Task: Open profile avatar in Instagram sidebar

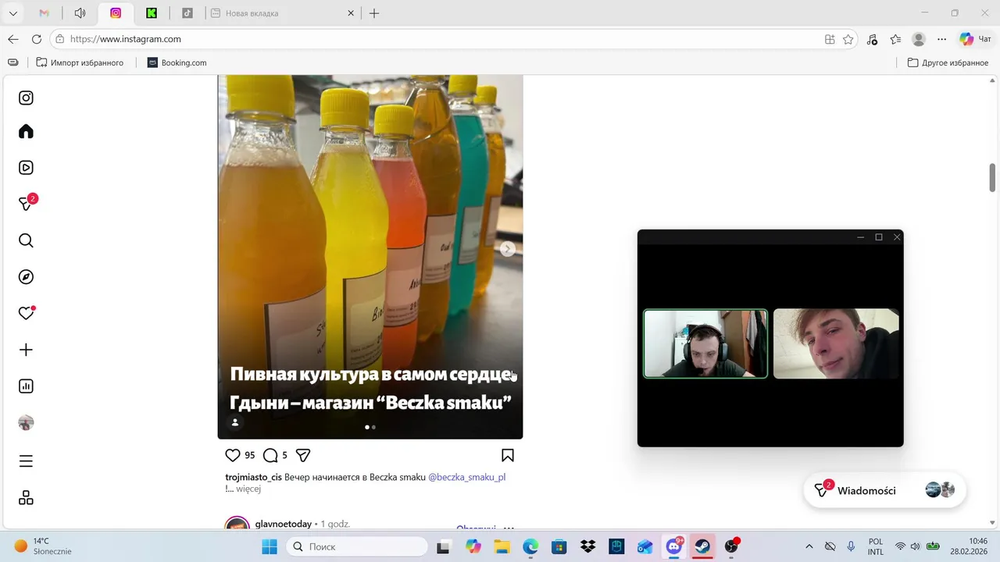Action: point(26,422)
